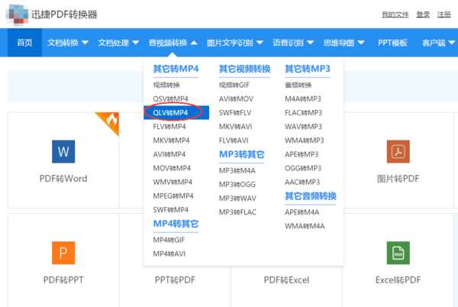Viewport: 458px width, 307px height.
Task: Open the PDF转PPT orange P icon
Action: (63, 253)
